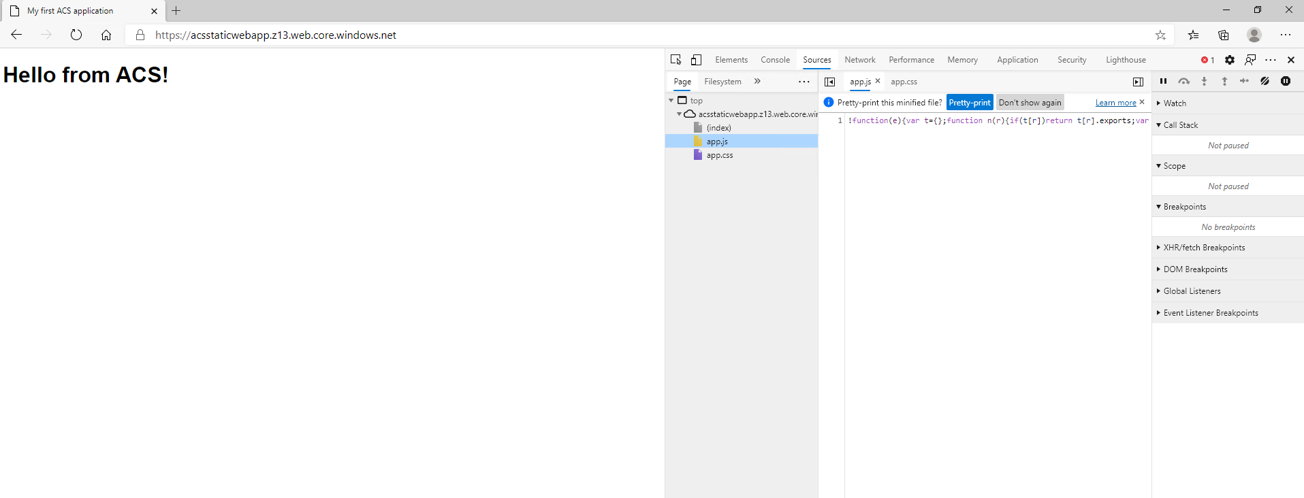Click Step over next function call
Screen dimensions: 1304x498
(x=1184, y=81)
